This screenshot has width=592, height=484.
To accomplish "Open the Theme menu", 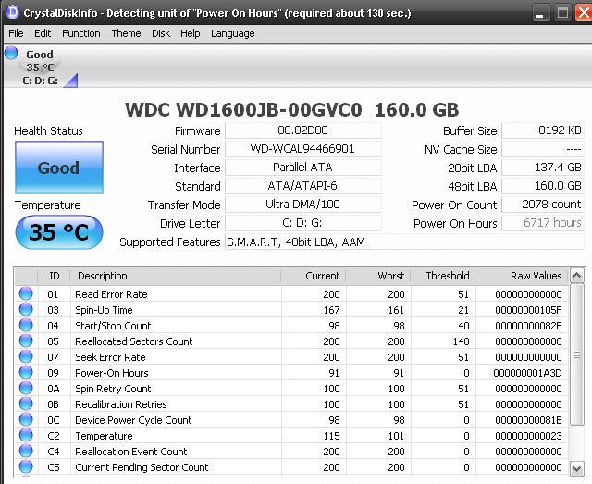I will [x=126, y=33].
